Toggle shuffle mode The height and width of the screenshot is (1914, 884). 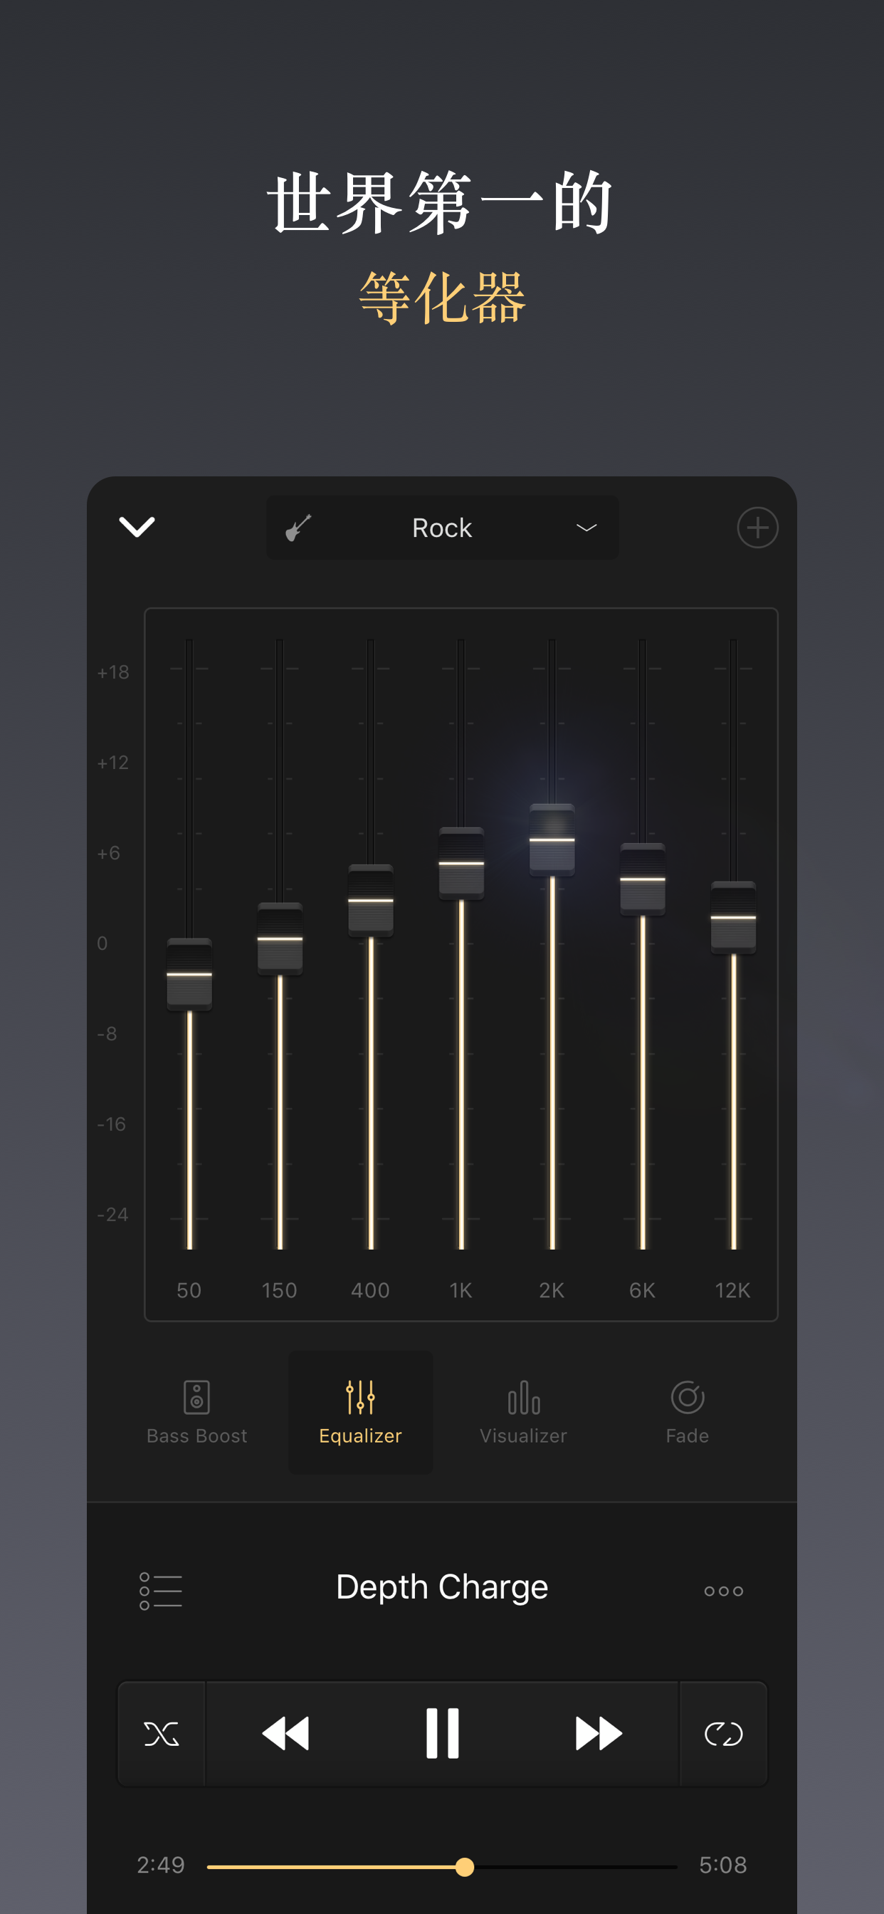161,1734
